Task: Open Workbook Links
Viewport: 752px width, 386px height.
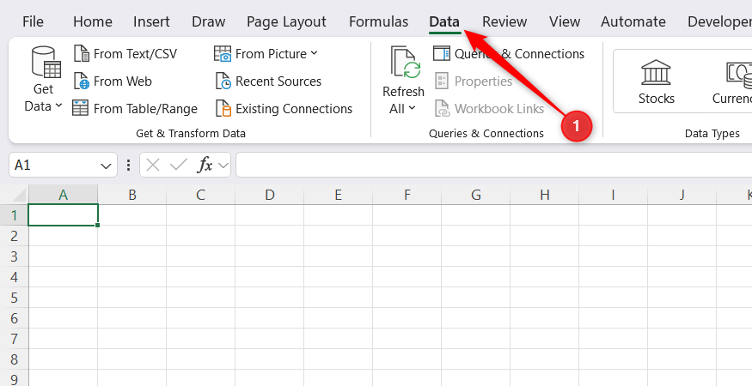Action: click(489, 109)
